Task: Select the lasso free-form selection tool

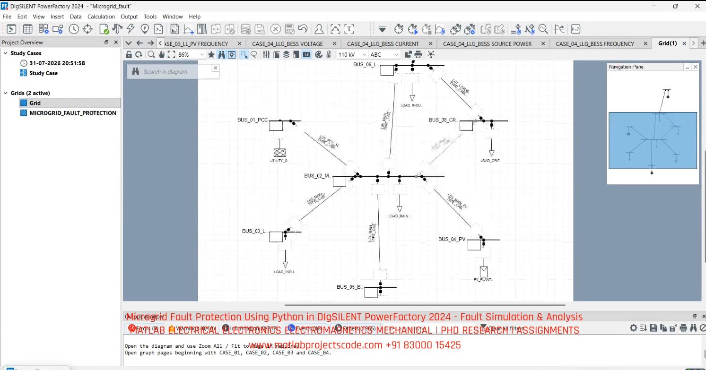Action: click(x=254, y=54)
